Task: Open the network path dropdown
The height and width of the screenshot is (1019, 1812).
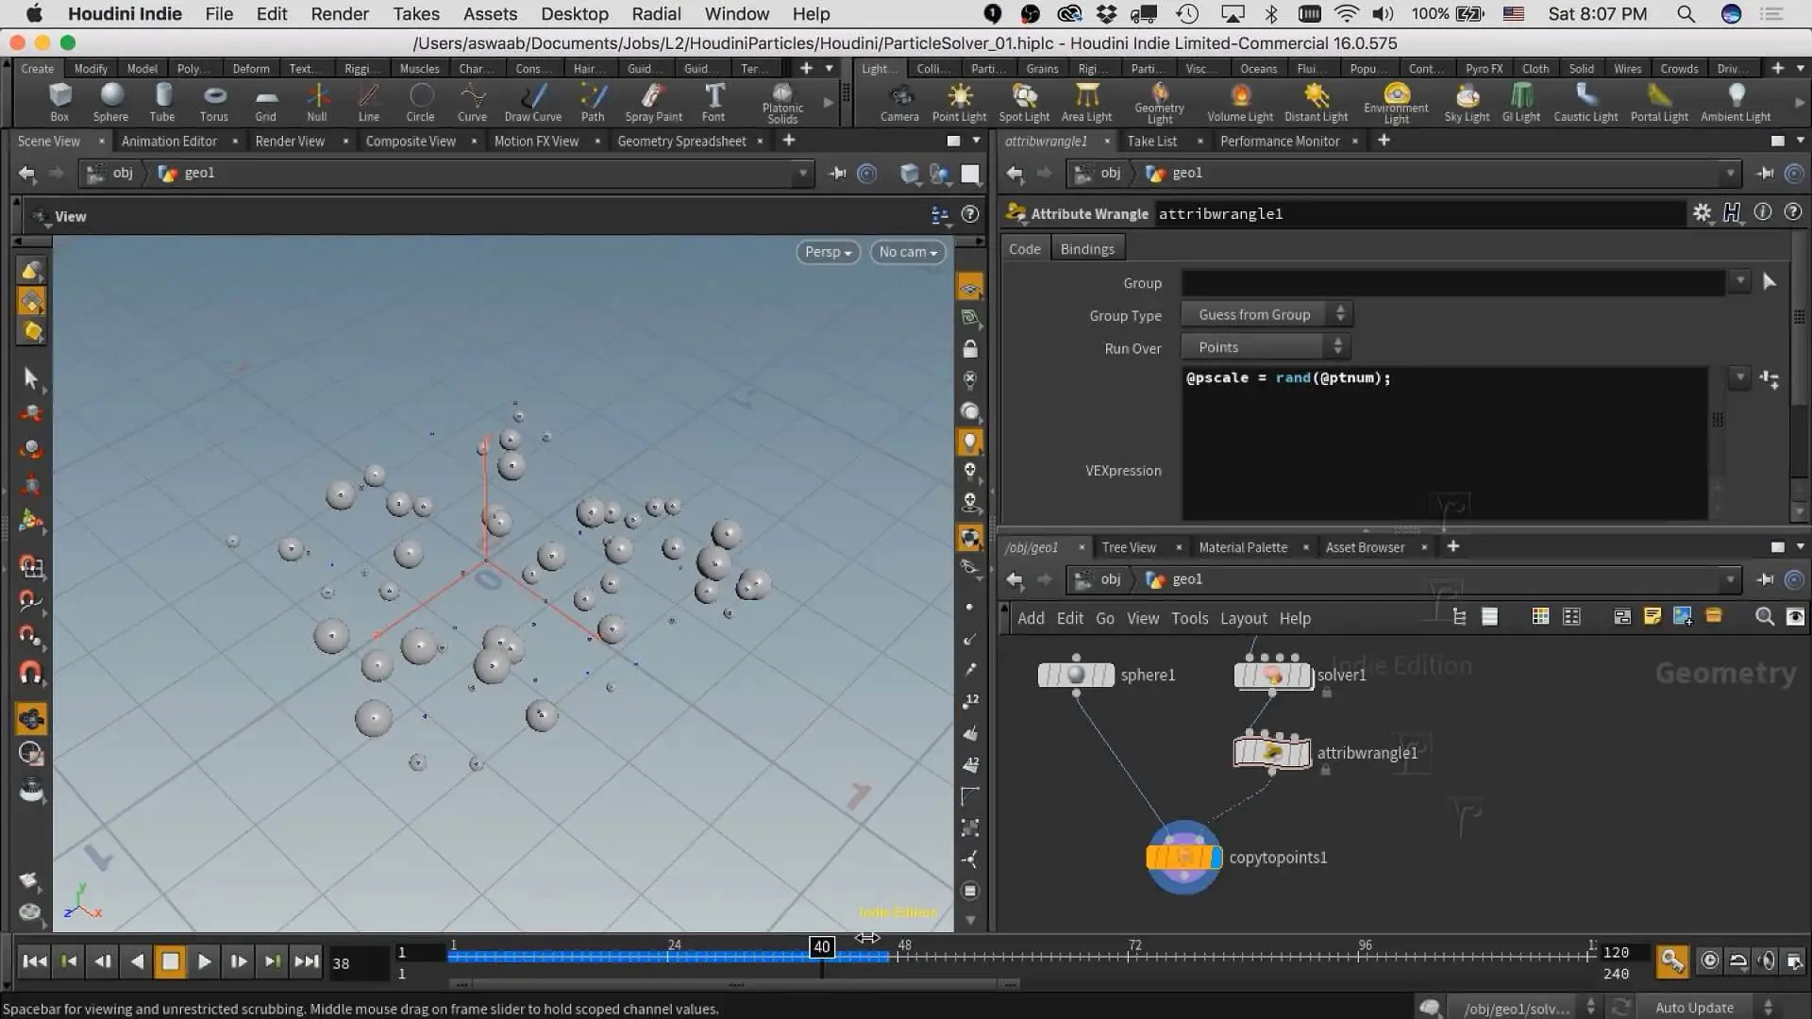Action: (x=1730, y=579)
